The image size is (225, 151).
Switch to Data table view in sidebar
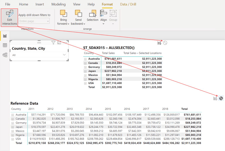tap(5, 45)
